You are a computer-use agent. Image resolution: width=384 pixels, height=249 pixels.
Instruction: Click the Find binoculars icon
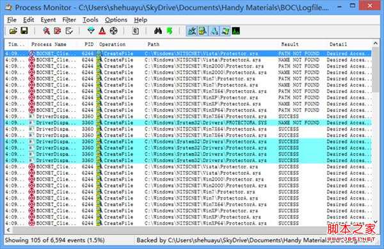click(x=158, y=31)
